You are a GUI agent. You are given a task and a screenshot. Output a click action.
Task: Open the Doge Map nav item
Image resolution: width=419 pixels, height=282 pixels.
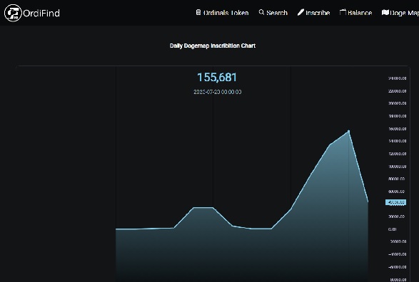pos(400,13)
